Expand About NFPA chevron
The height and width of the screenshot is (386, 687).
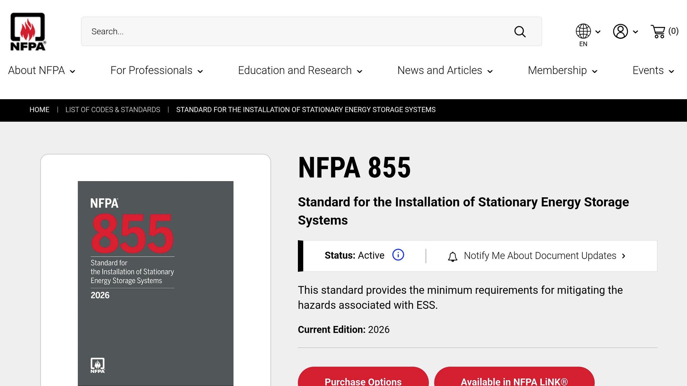pos(72,71)
